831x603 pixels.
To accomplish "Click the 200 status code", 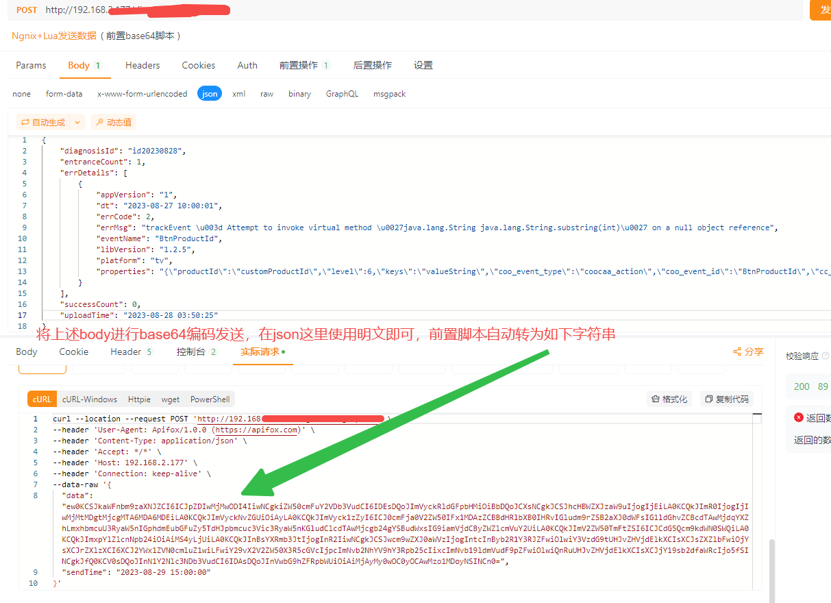I will [802, 386].
